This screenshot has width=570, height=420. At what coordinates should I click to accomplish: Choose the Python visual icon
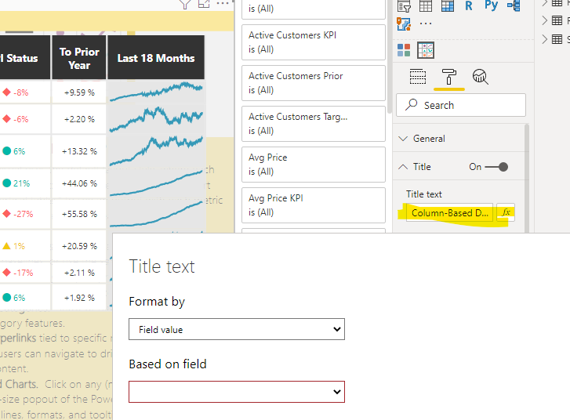(x=491, y=5)
